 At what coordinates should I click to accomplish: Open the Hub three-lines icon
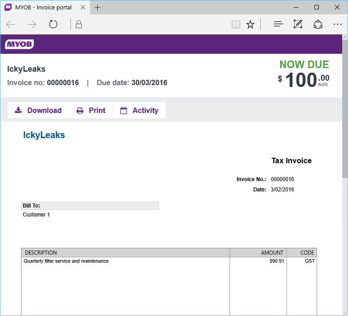[278, 25]
